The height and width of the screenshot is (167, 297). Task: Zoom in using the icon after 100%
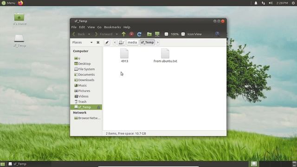tap(183, 34)
